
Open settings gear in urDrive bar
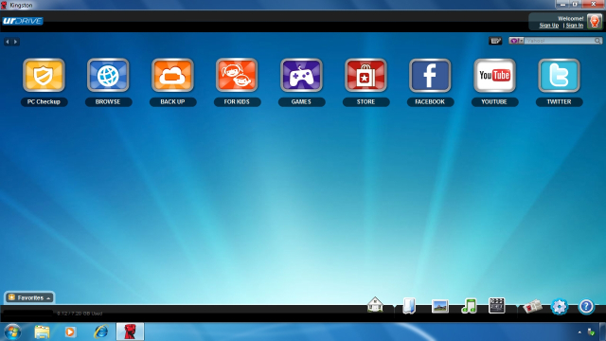point(560,307)
